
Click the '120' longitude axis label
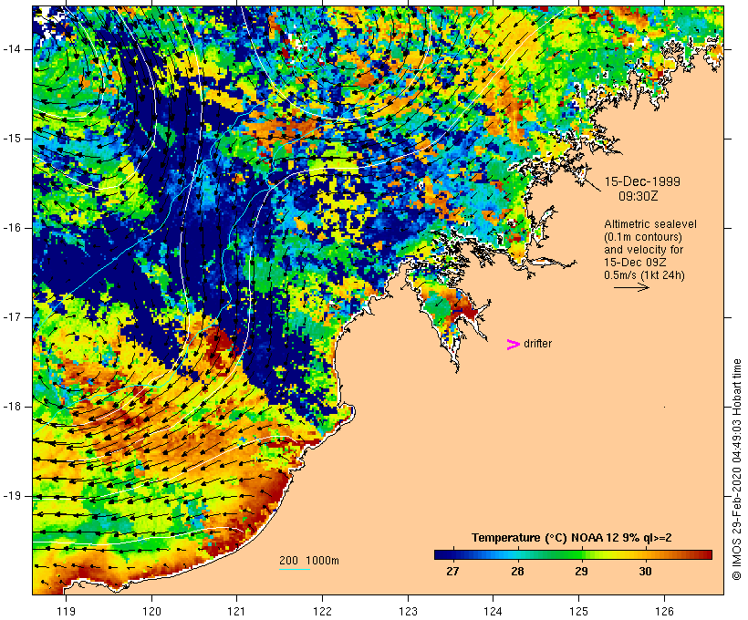point(151,611)
